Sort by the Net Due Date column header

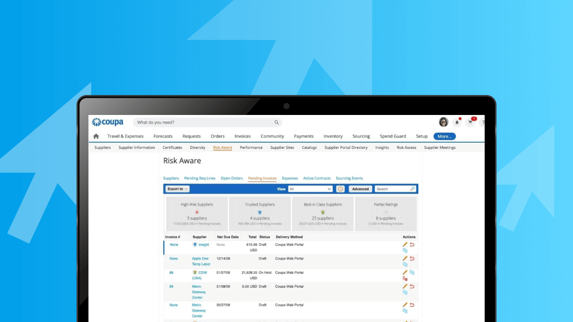click(x=228, y=237)
